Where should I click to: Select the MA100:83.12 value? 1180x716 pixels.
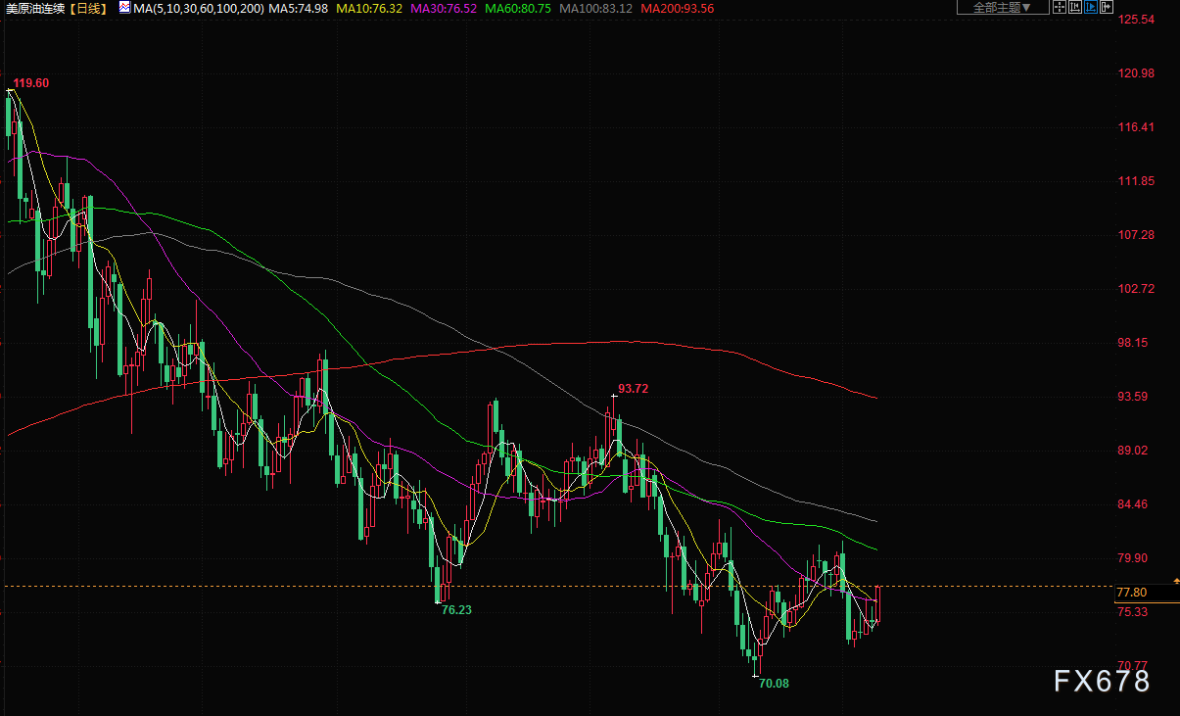(x=595, y=8)
